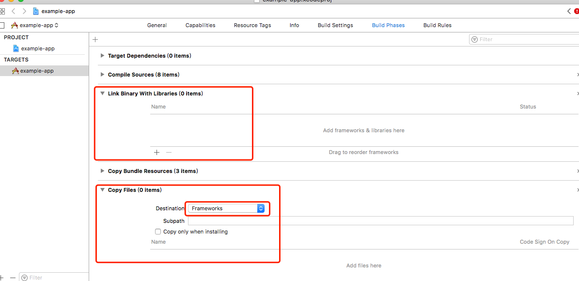This screenshot has height=281, width=579.
Task: Expand the Compile Sources section
Action: pyautogui.click(x=103, y=75)
